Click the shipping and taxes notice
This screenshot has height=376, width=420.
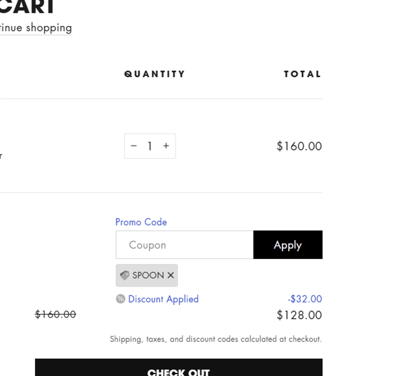tap(216, 339)
